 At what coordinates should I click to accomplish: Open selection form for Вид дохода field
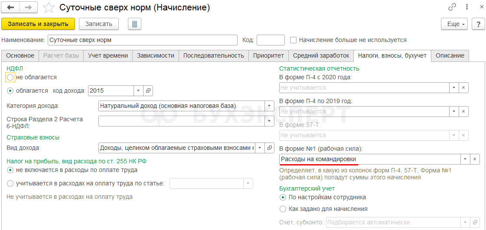(270, 148)
